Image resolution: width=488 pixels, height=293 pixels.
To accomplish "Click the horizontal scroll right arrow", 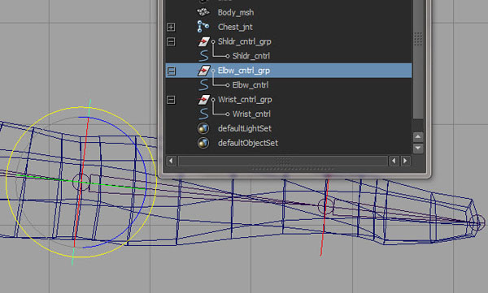I will tap(405, 161).
